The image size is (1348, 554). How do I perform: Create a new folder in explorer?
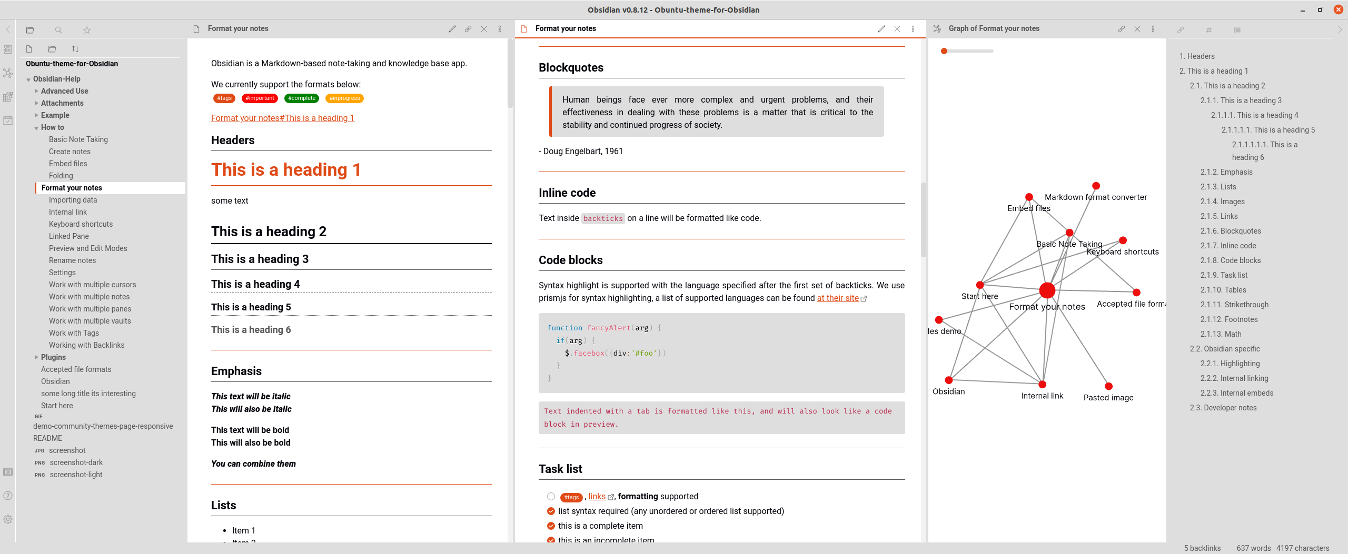click(x=52, y=49)
